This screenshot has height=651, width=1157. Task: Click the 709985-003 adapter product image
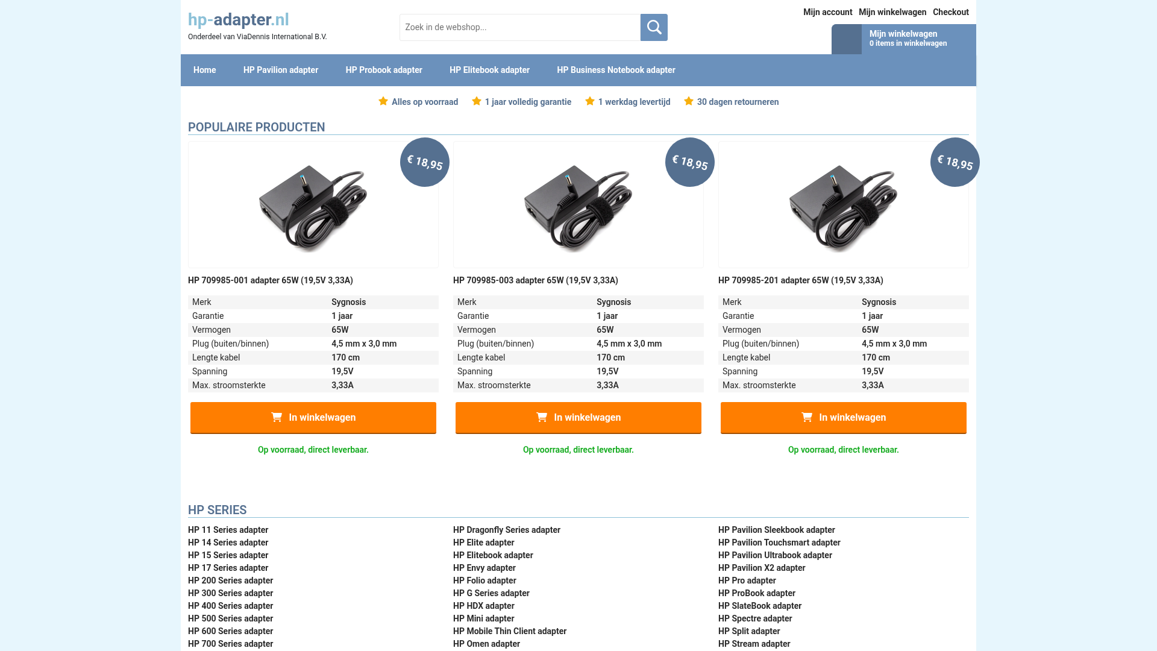click(x=578, y=205)
